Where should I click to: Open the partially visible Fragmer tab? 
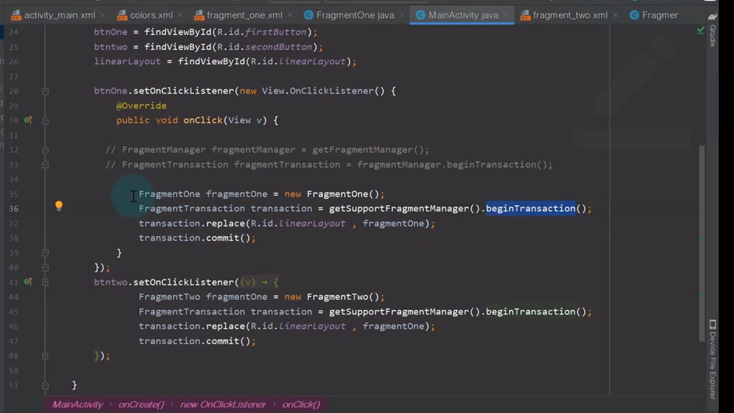pos(654,15)
